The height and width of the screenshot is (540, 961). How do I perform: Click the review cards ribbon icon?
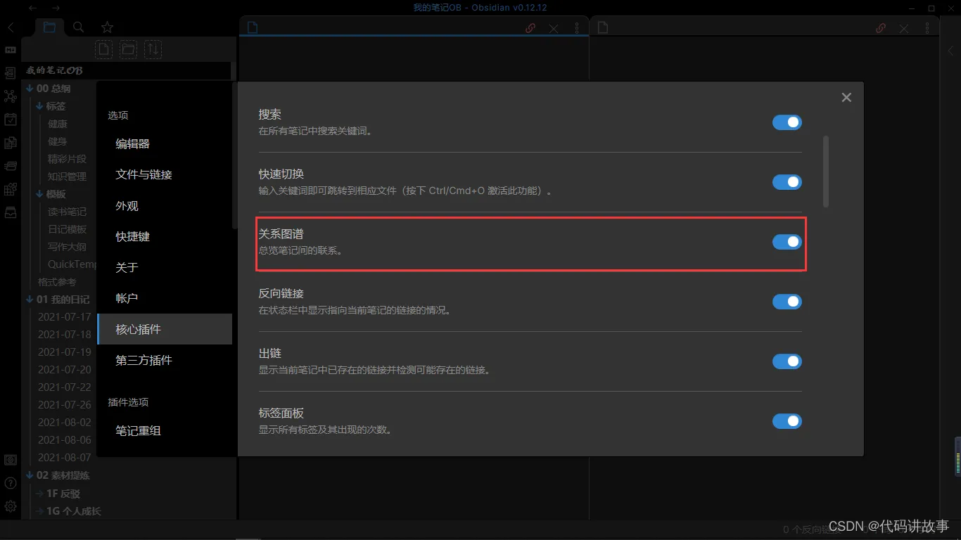(x=11, y=166)
